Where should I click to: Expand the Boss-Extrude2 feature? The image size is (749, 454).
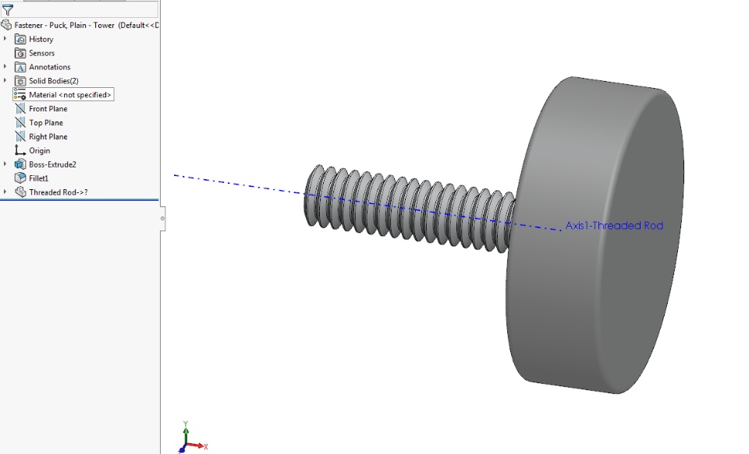5,164
